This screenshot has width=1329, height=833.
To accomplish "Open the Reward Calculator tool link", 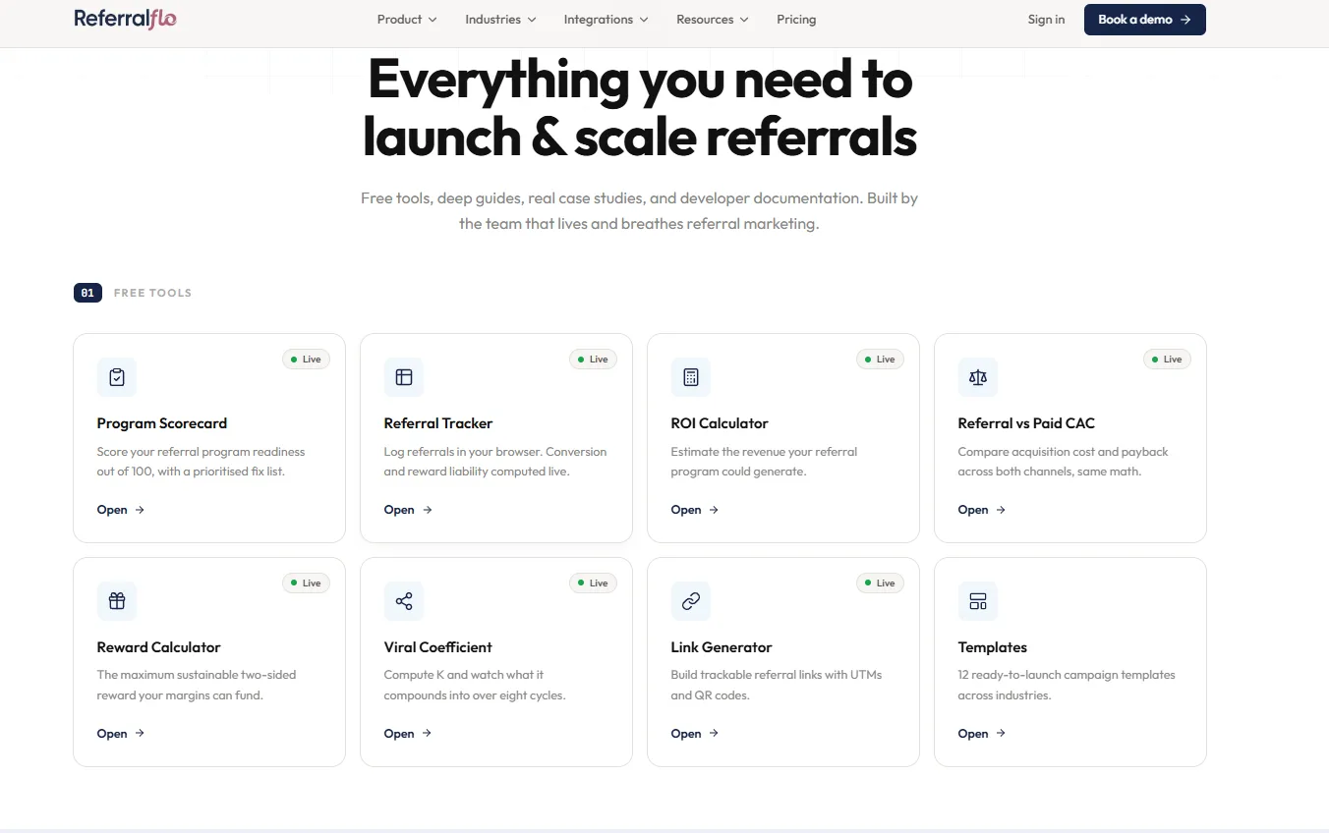I will click(x=121, y=734).
